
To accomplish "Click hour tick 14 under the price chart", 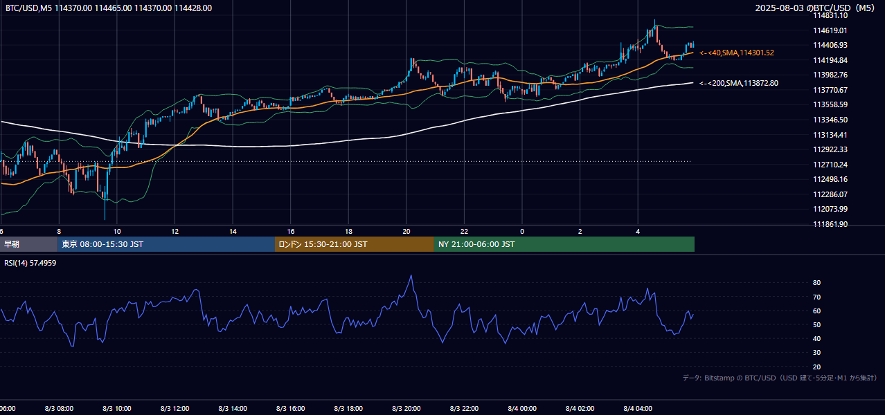I will tap(233, 232).
